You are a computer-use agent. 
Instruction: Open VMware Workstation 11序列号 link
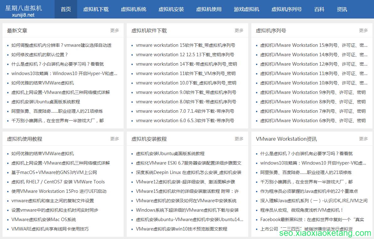pos(314,73)
